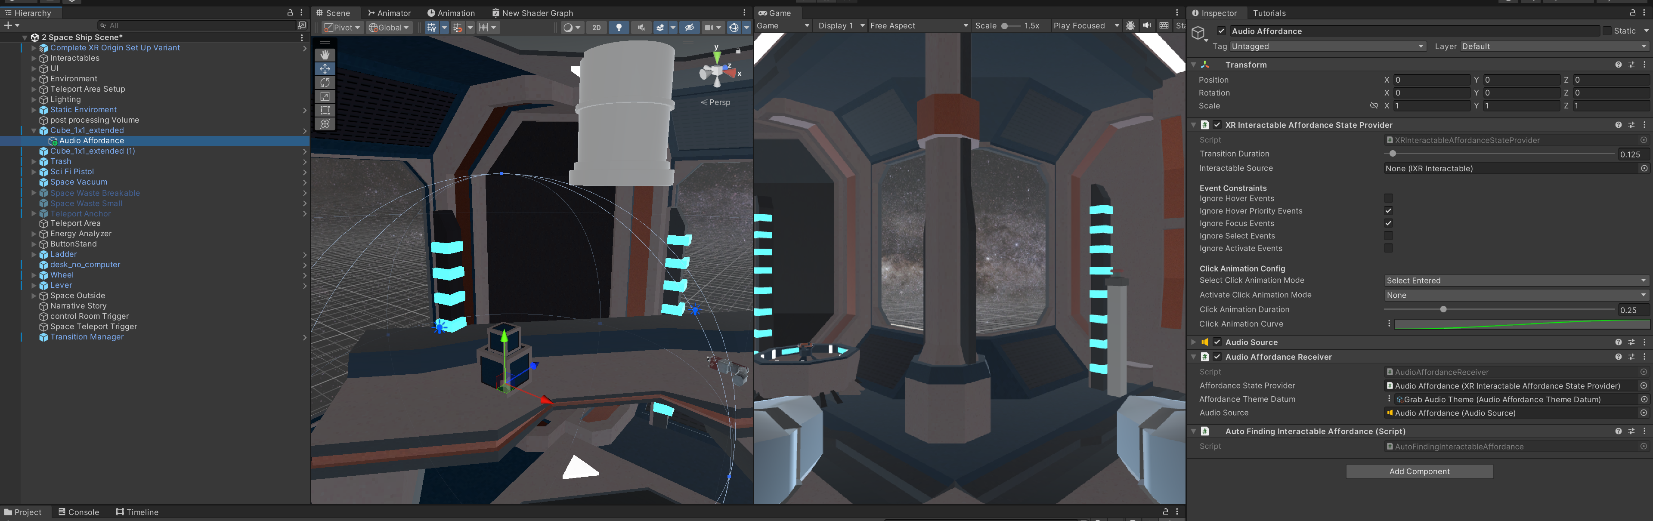Uncheck Ignore Focus Events checkbox

1388,223
